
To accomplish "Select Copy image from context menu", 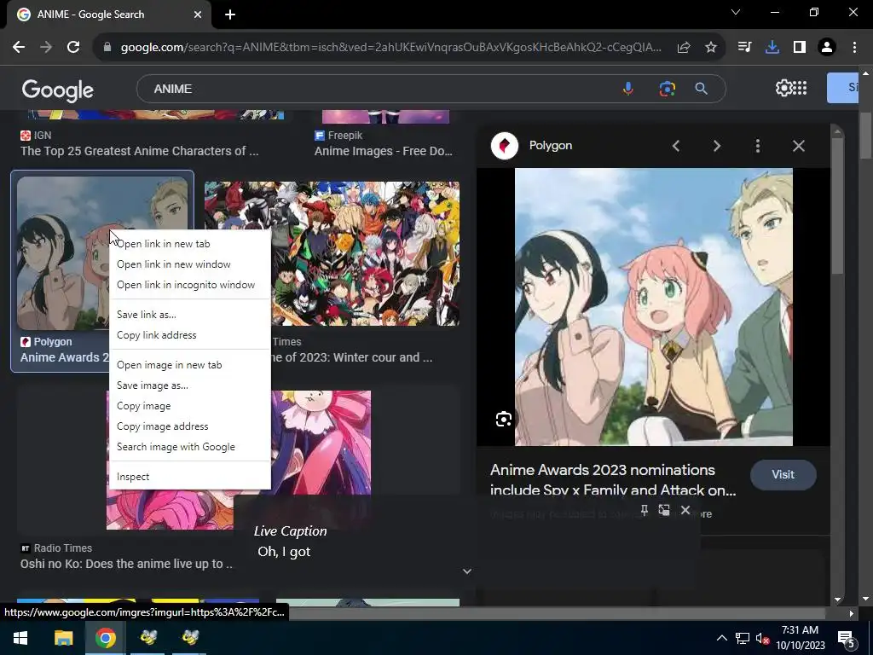I will (190, 406).
